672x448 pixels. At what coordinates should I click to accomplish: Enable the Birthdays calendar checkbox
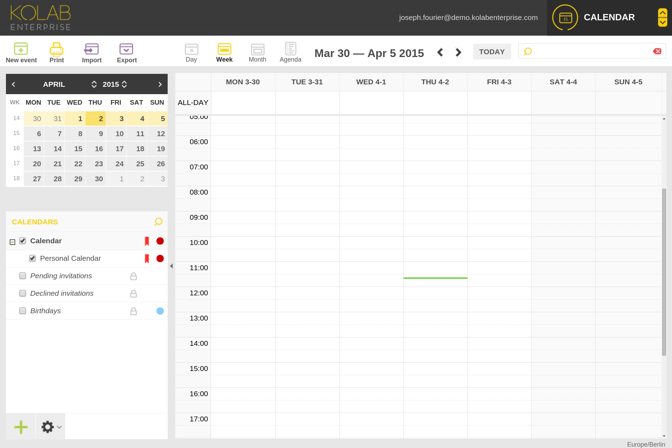[x=23, y=311]
